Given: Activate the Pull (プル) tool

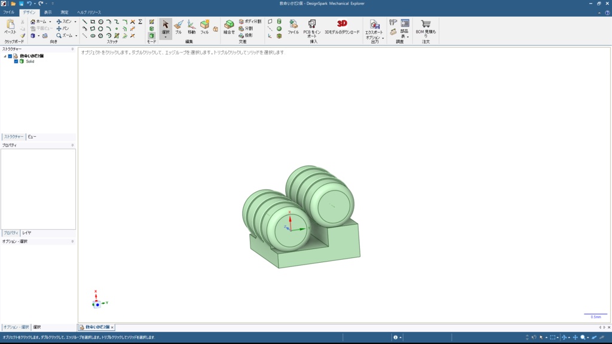Looking at the screenshot, I should point(178,27).
